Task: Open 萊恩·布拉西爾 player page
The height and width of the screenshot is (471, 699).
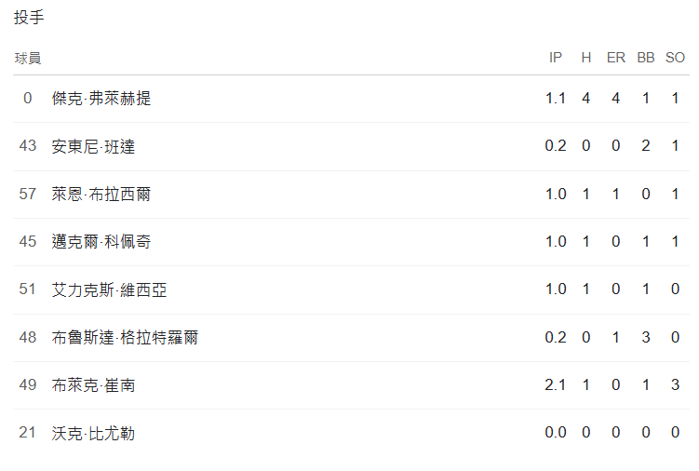Action: 101,194
